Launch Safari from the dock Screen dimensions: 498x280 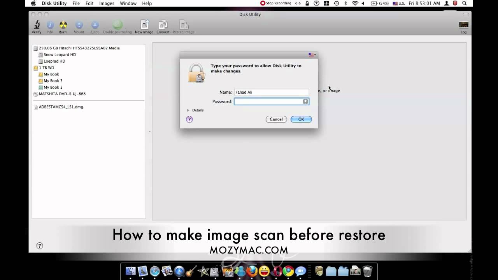pos(155,271)
